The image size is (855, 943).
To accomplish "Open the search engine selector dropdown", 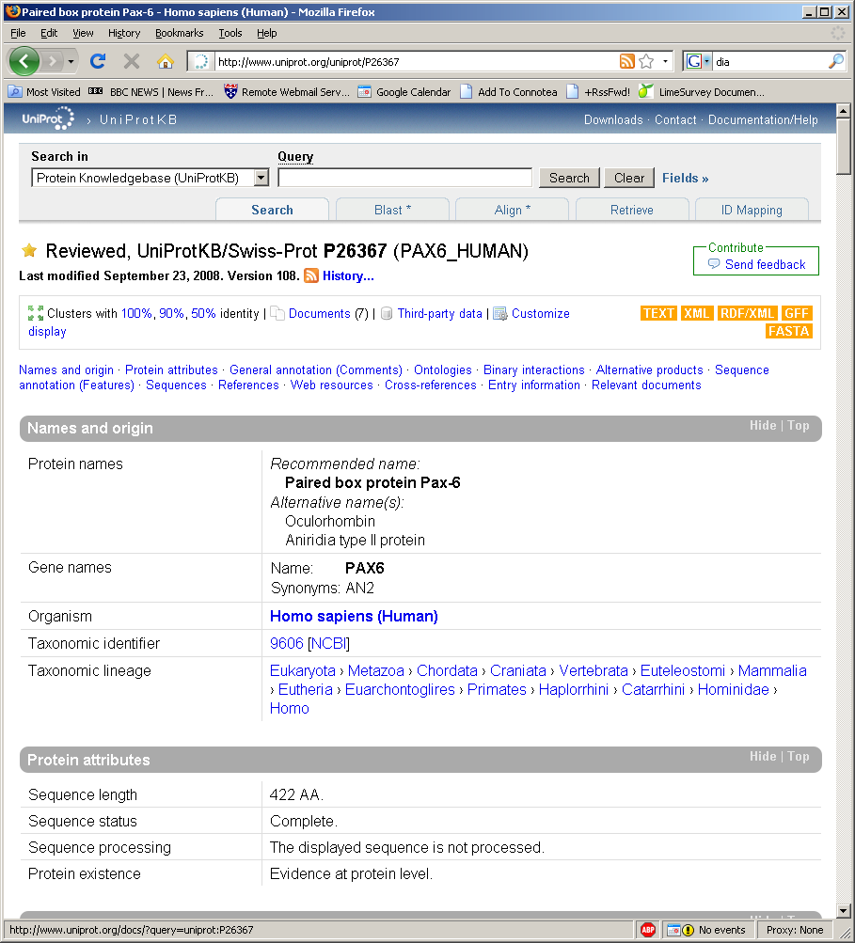I will (698, 61).
